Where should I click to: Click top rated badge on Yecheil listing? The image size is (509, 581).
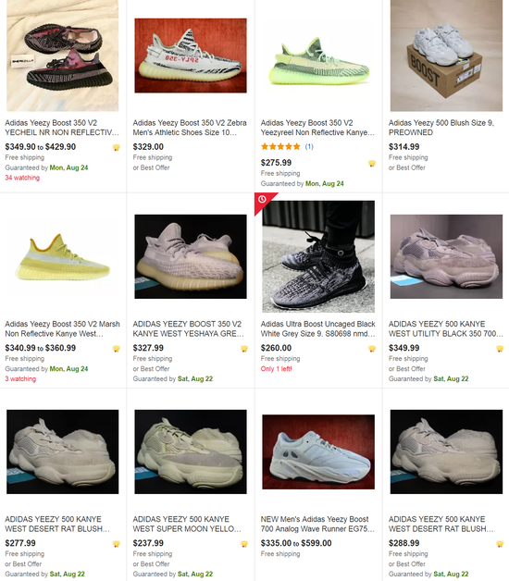[116, 147]
